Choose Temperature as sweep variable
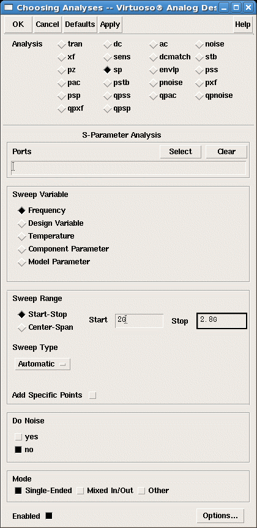The height and width of the screenshot is (528, 257). (22, 236)
